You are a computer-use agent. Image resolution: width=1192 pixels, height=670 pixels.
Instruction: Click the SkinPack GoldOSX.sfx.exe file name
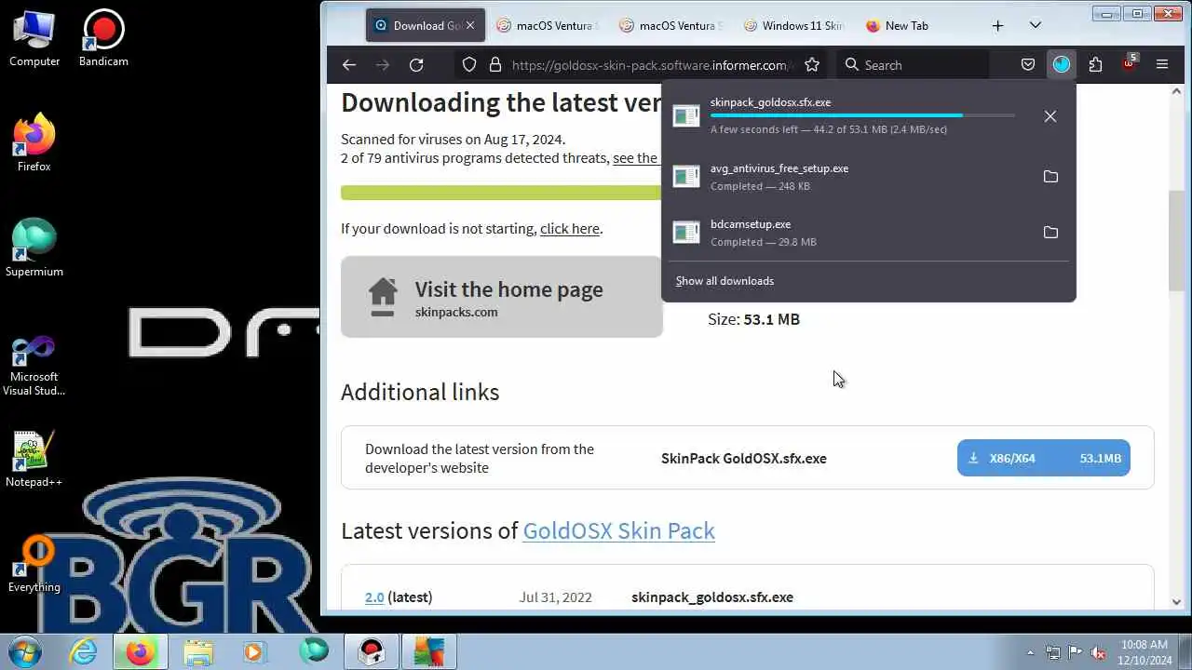pyautogui.click(x=744, y=458)
